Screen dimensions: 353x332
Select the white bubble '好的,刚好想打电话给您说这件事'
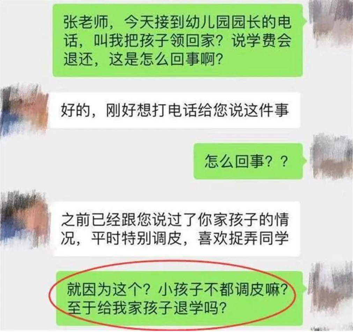point(175,110)
